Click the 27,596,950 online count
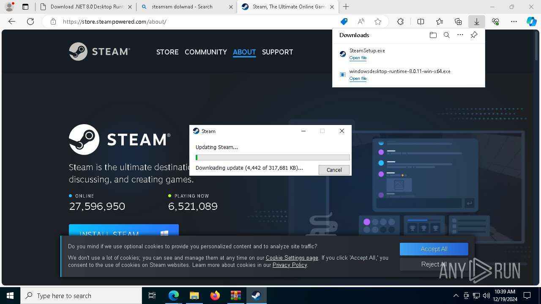The width and height of the screenshot is (541, 304). coord(97,206)
